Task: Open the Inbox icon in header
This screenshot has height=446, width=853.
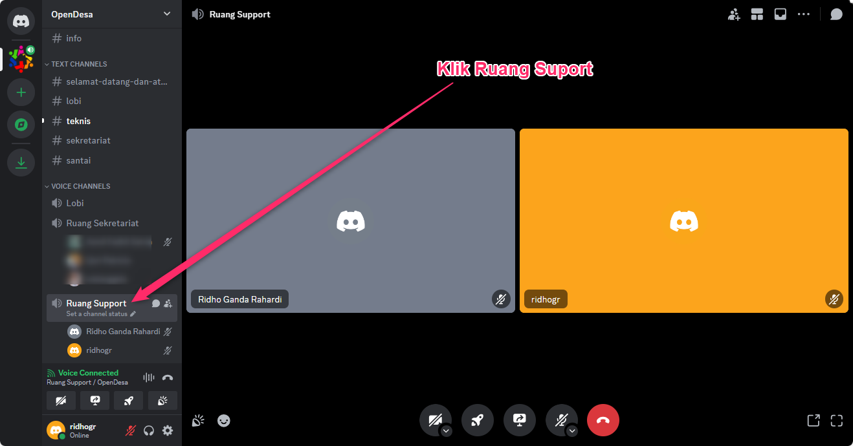Action: [x=781, y=14]
